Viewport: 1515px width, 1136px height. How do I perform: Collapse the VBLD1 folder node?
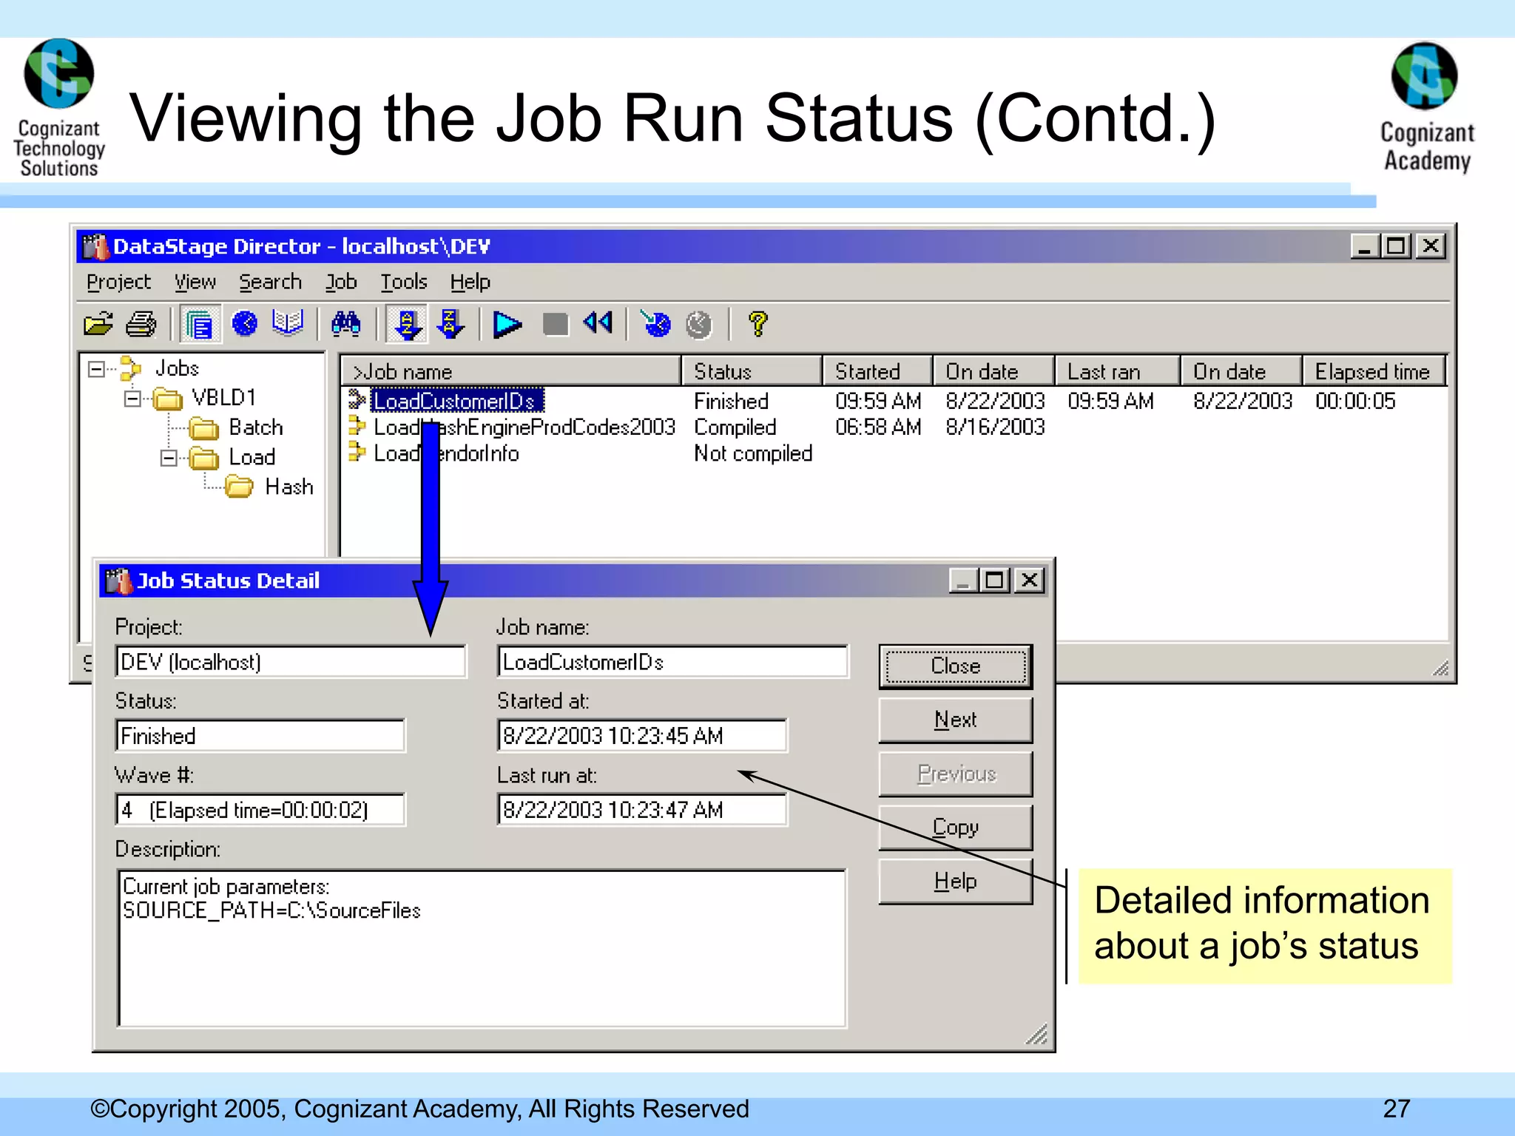click(x=132, y=399)
